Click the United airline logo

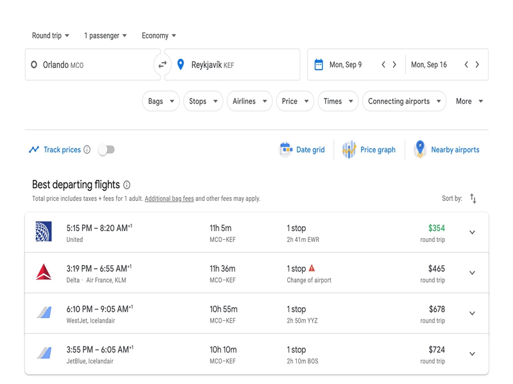pos(44,232)
